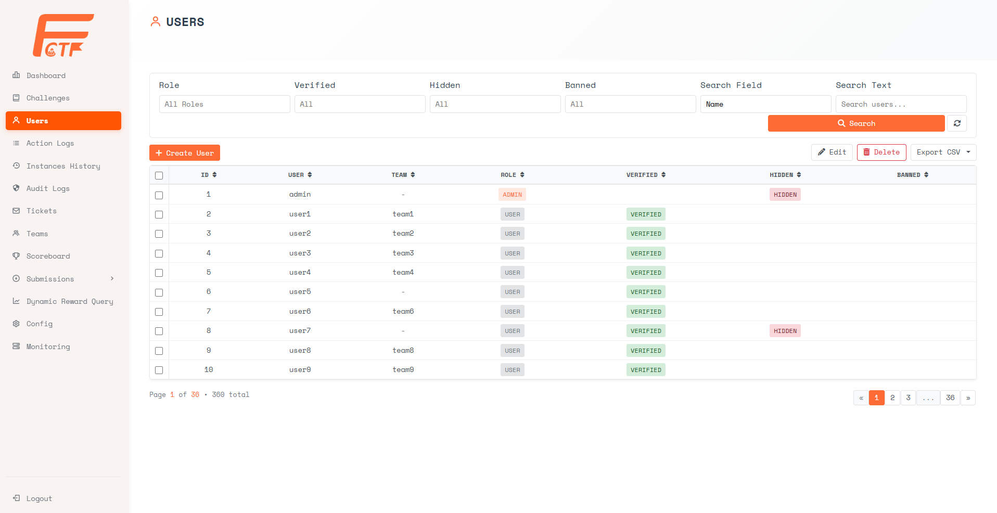Click the Scoreboard trophy icon
The image size is (997, 513).
click(x=16, y=256)
